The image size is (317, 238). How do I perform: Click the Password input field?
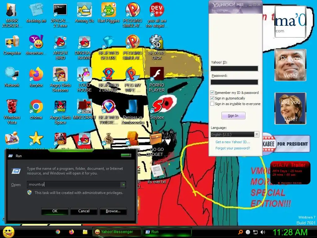tap(234, 82)
